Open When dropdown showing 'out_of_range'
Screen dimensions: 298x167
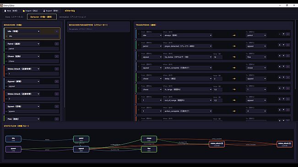tap(188, 100)
